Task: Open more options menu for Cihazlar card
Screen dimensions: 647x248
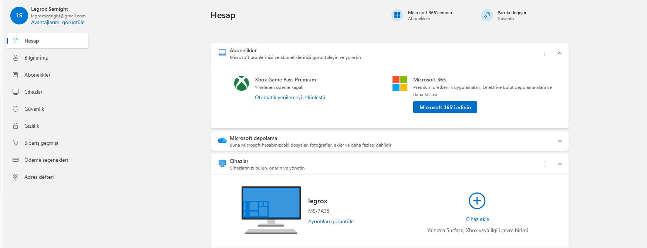Action: pos(545,164)
